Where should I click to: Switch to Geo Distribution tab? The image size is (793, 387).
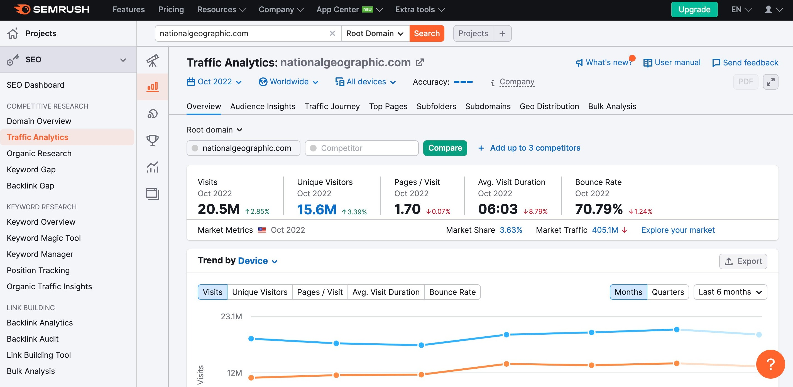549,106
